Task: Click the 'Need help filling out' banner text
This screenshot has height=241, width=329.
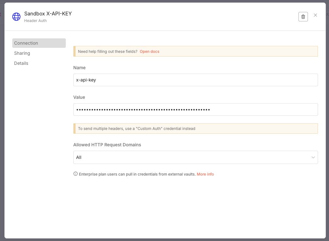Action: pos(107,51)
